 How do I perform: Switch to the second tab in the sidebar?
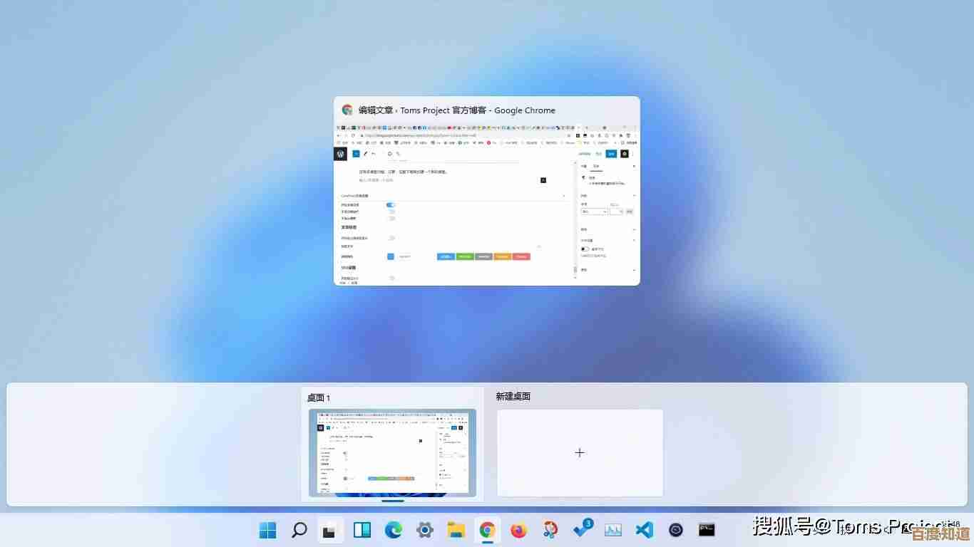pyautogui.click(x=597, y=166)
